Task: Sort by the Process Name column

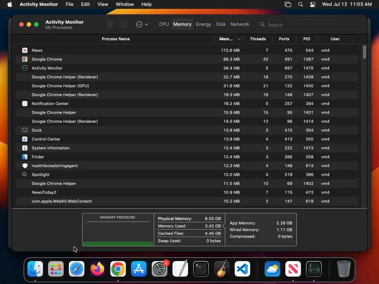Action: click(115, 39)
